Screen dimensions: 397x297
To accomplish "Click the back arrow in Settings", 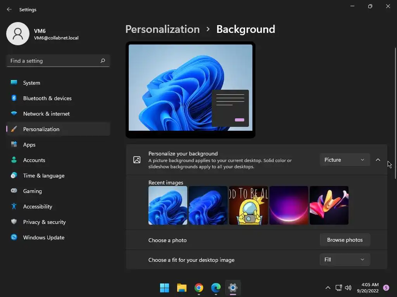I will point(9,9).
